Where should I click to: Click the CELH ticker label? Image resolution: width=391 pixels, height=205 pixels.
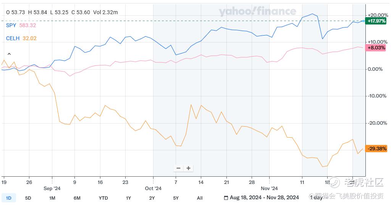coord(13,38)
